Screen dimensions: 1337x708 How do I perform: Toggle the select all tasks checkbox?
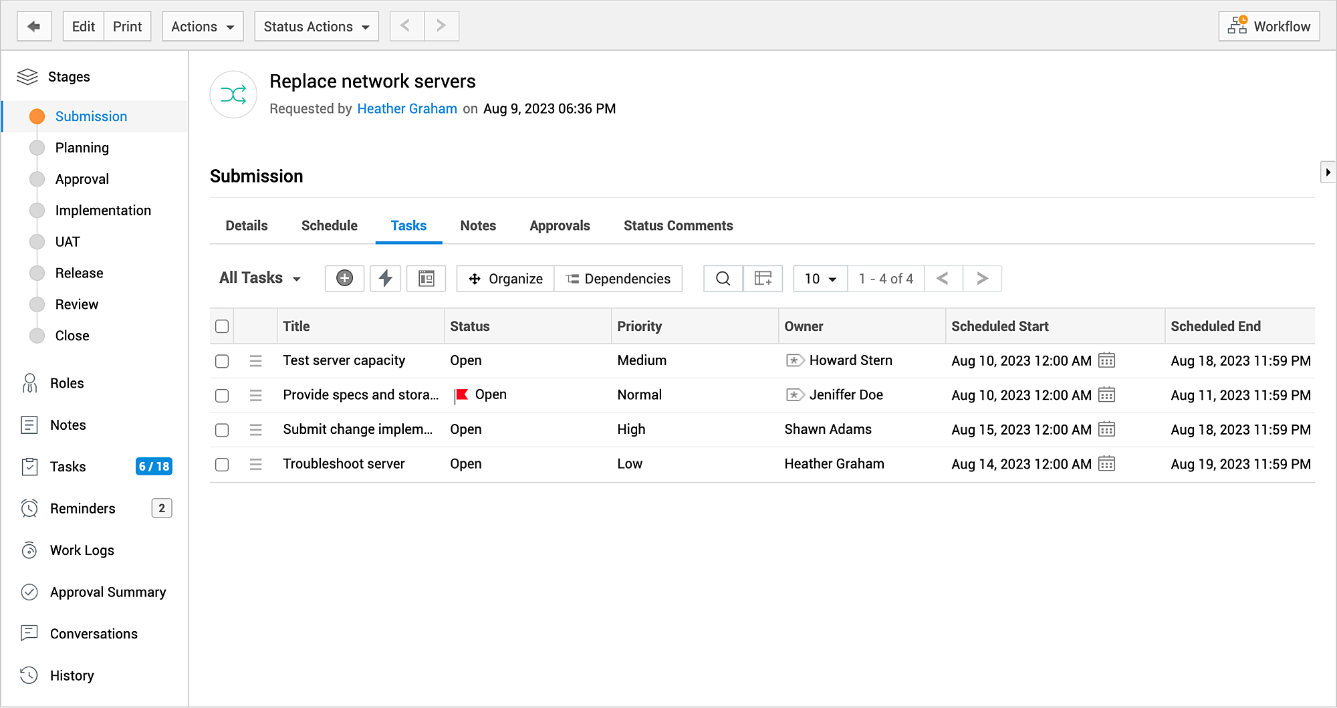222,326
